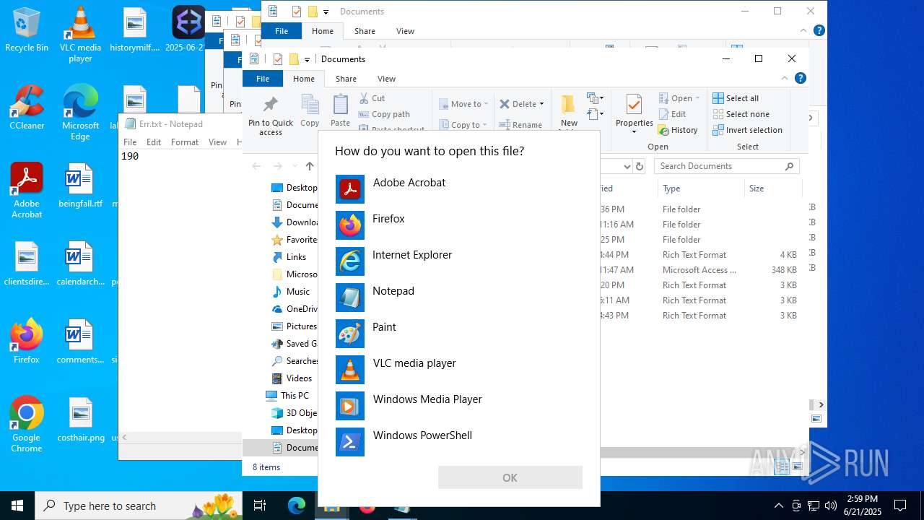Screen dimensions: 924x520
Task: Click the taskbar search box
Action: (x=139, y=506)
